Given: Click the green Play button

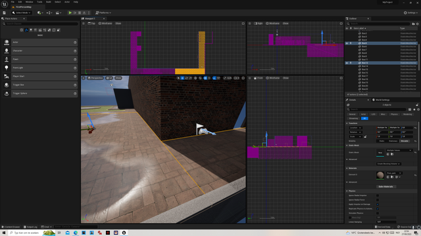Looking at the screenshot, I should click(x=70, y=12).
